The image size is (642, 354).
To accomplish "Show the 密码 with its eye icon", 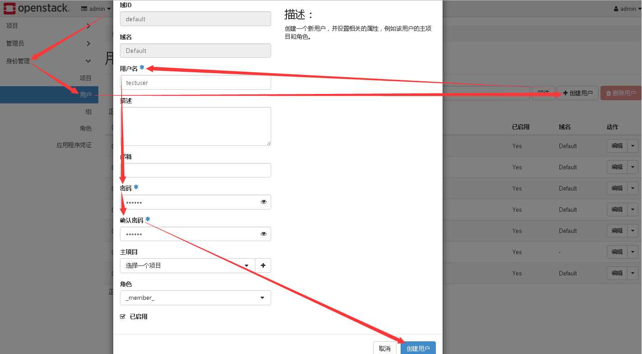I will click(264, 202).
